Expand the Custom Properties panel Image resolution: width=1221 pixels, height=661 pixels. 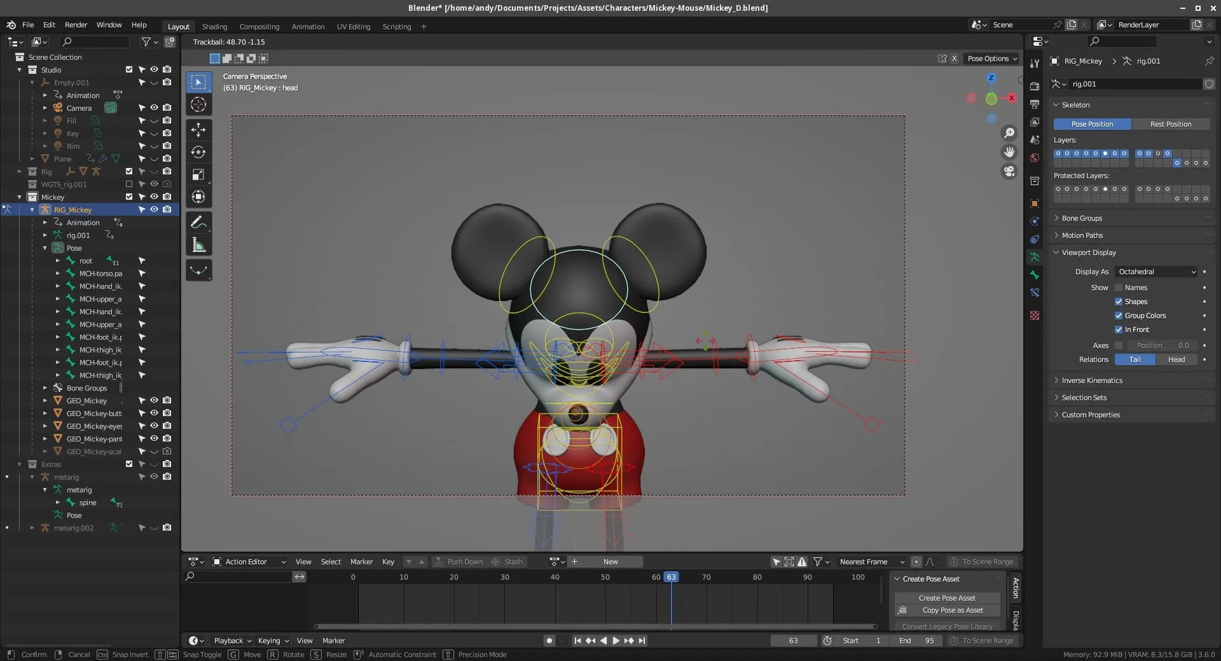(x=1091, y=415)
